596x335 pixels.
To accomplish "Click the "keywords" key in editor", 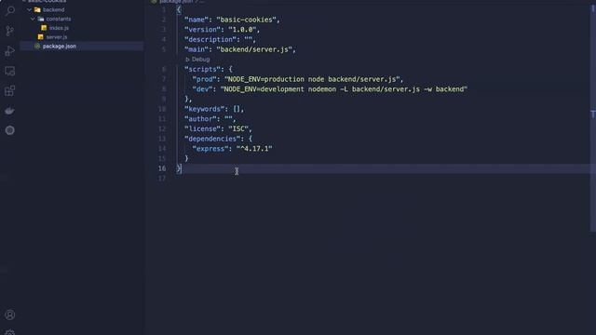I will 206,109.
